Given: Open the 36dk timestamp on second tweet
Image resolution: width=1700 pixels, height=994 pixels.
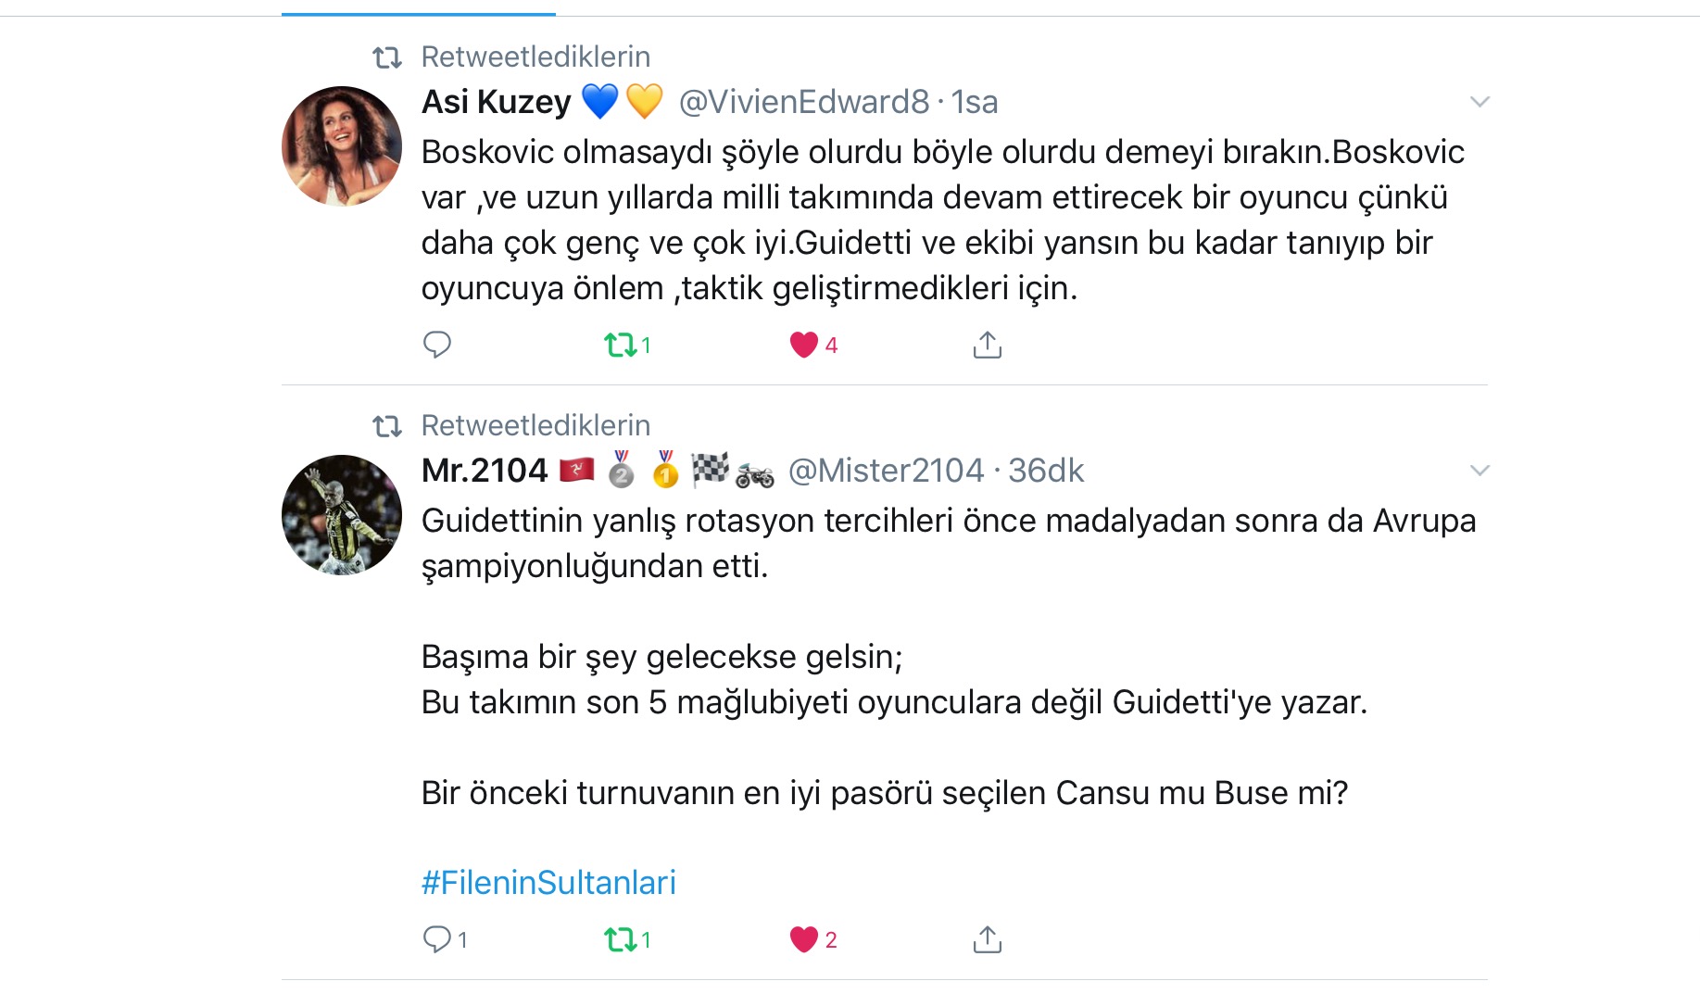Looking at the screenshot, I should click(x=1046, y=471).
